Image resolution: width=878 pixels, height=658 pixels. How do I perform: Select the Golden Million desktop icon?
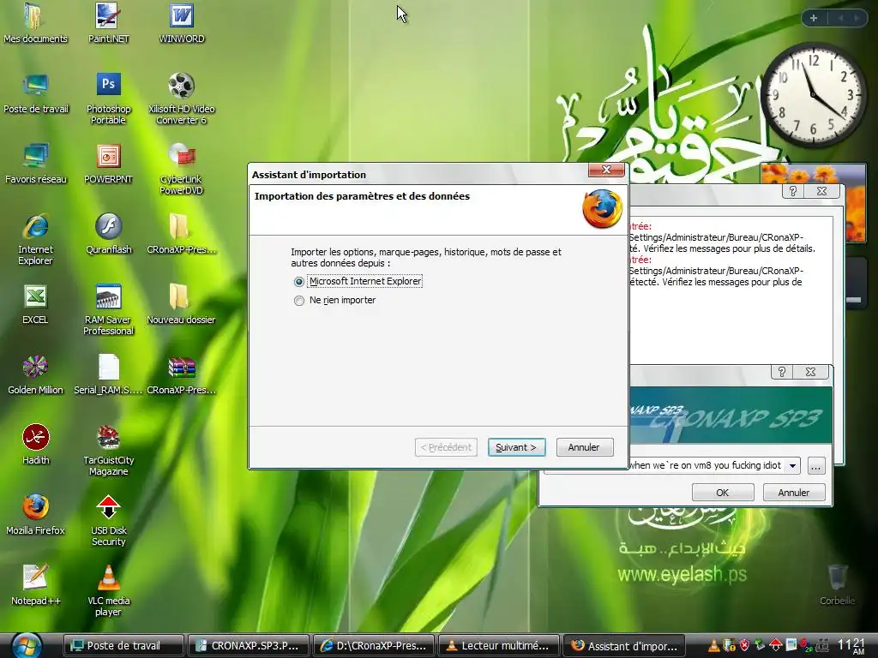click(x=35, y=375)
